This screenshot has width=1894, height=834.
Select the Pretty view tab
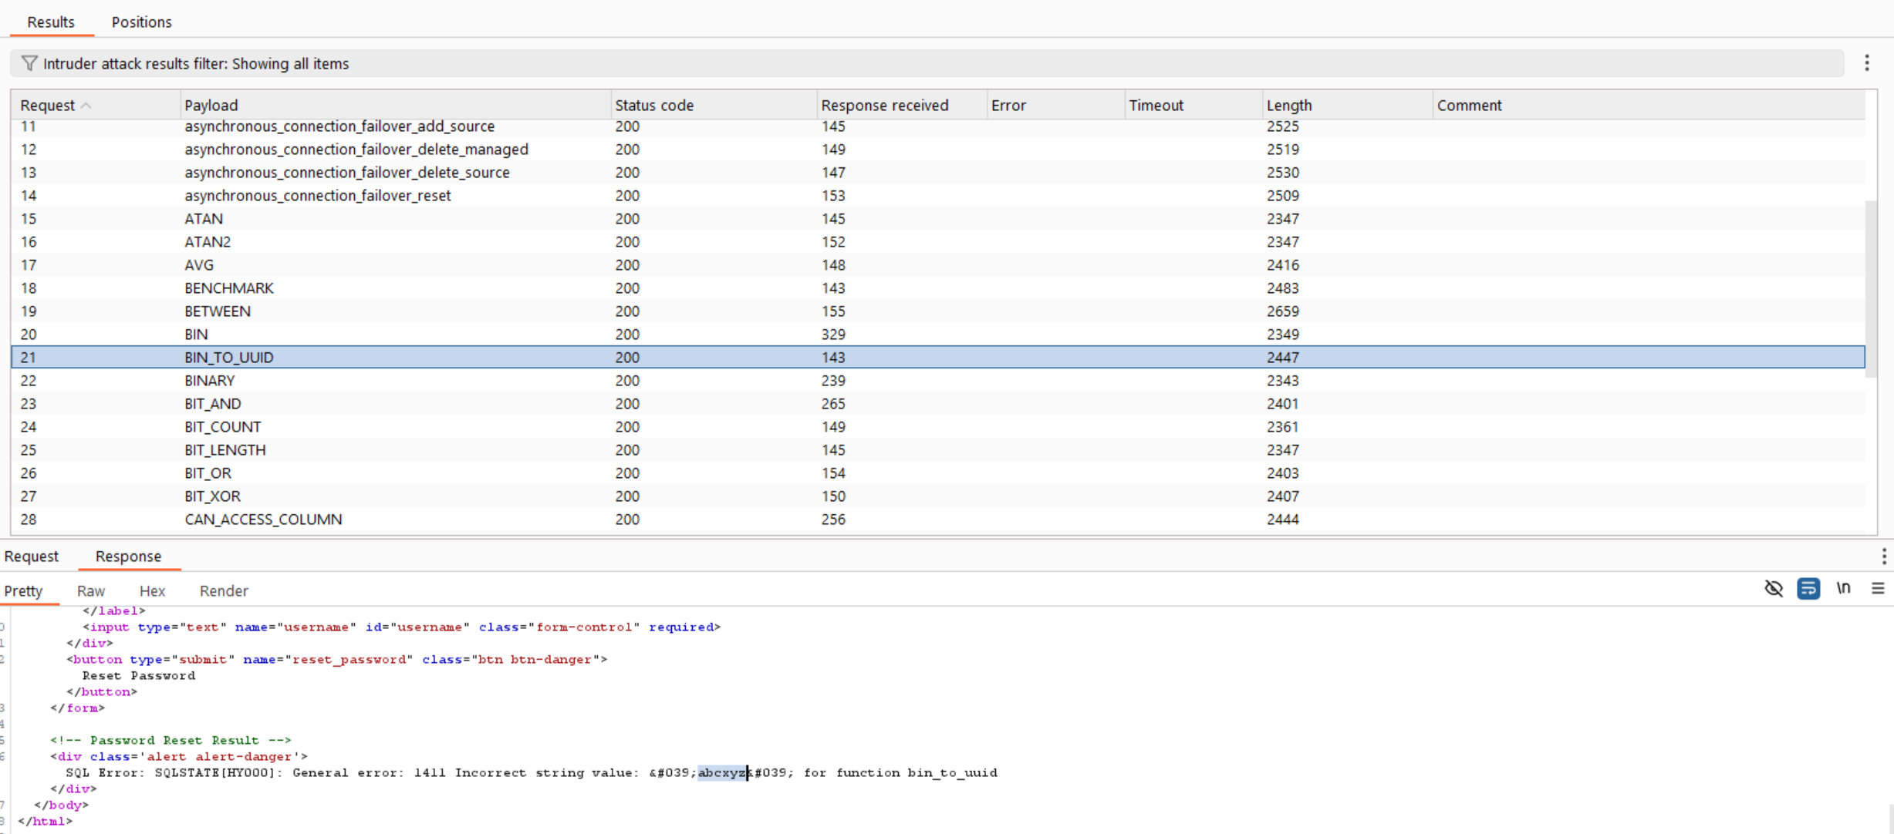pyautogui.click(x=23, y=590)
